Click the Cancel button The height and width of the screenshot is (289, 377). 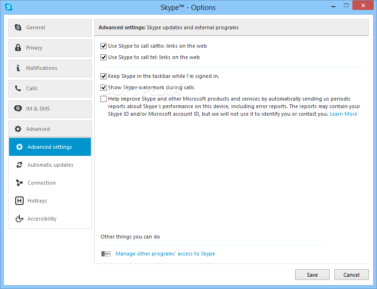(351, 275)
